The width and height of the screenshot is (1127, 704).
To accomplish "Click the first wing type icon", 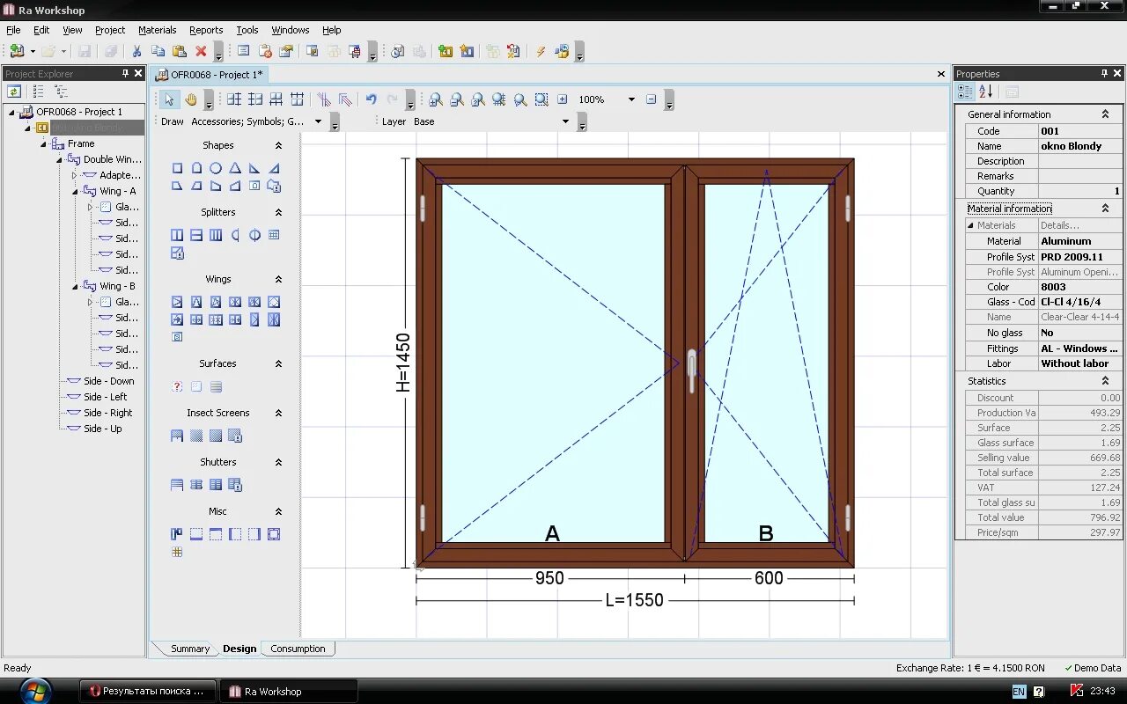I will [x=177, y=302].
